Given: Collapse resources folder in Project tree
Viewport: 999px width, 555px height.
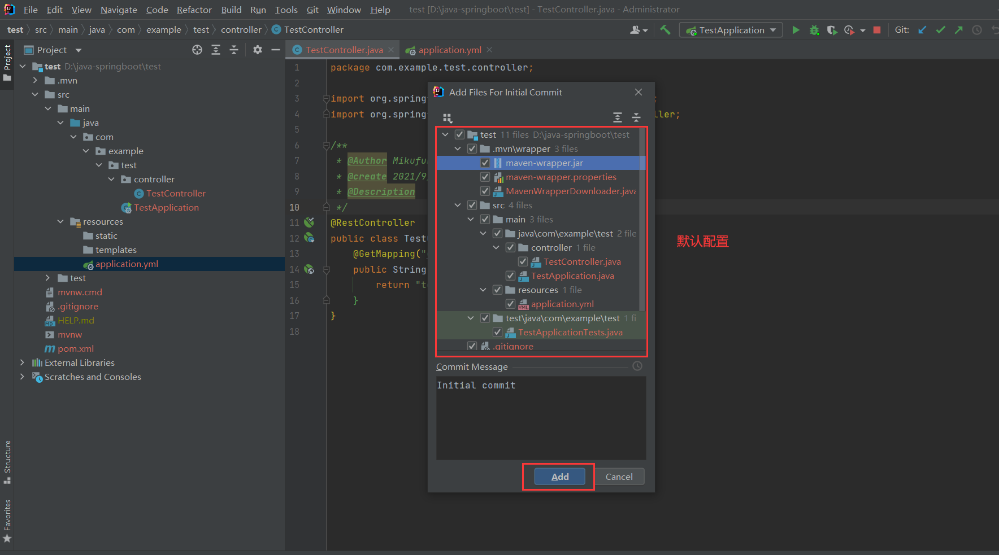Looking at the screenshot, I should [60, 221].
